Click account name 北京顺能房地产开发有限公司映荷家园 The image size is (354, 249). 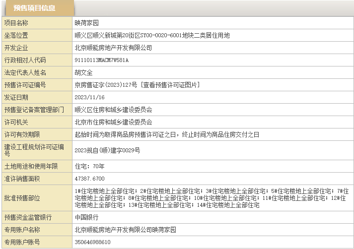125,230
